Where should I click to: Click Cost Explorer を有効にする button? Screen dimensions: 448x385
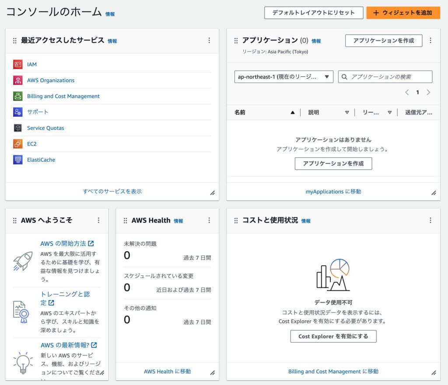click(333, 336)
